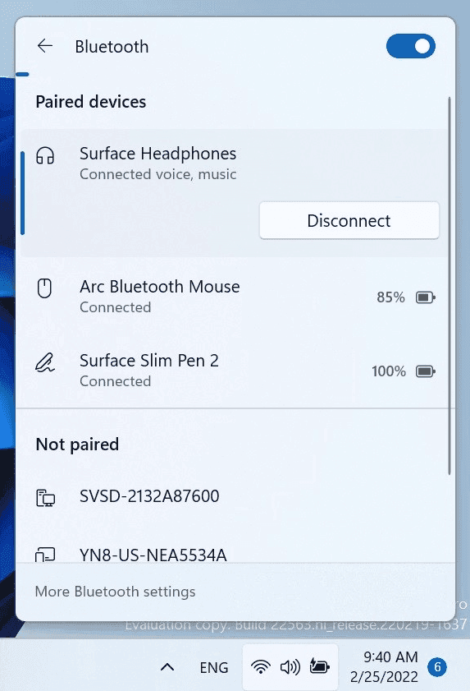This screenshot has width=470, height=691.
Task: Click the mouse icon beside Arc Bluetooth Mouse
Action: [x=44, y=288]
